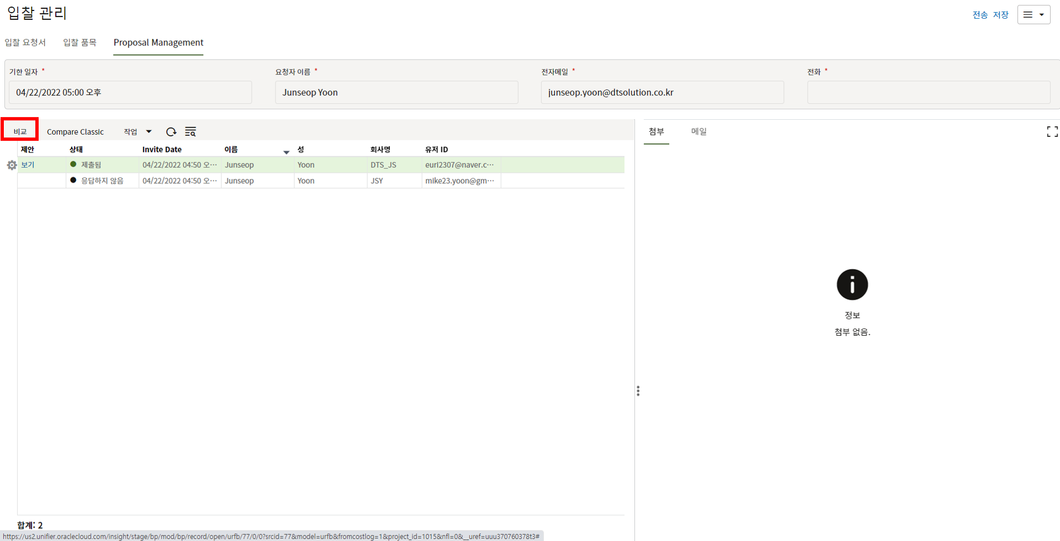This screenshot has width=1060, height=541.
Task: Expand the attachment panel to fullscreen
Action: tap(1052, 131)
